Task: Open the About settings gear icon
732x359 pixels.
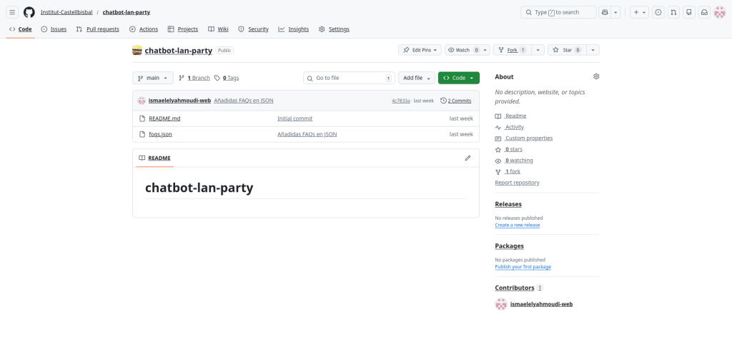Action: (596, 76)
